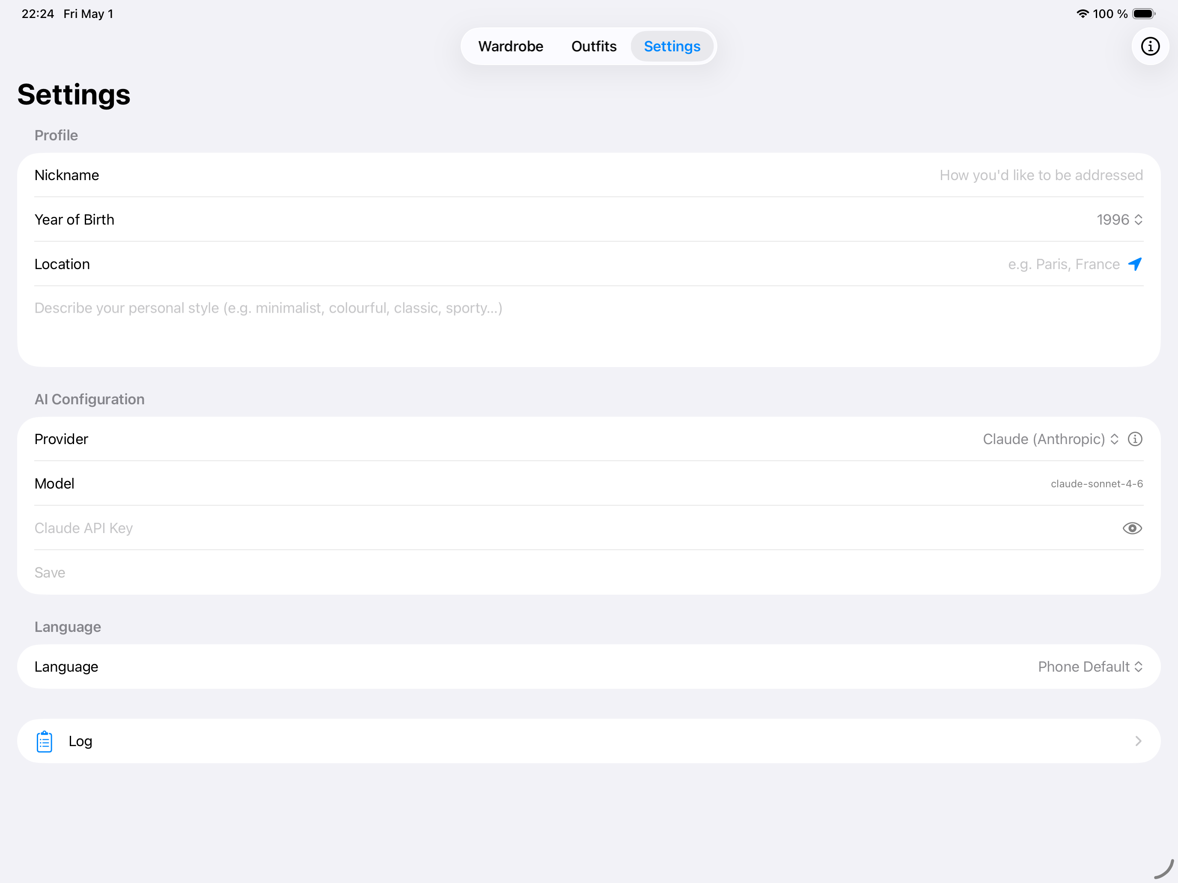Tap the location arrow icon

1135,264
